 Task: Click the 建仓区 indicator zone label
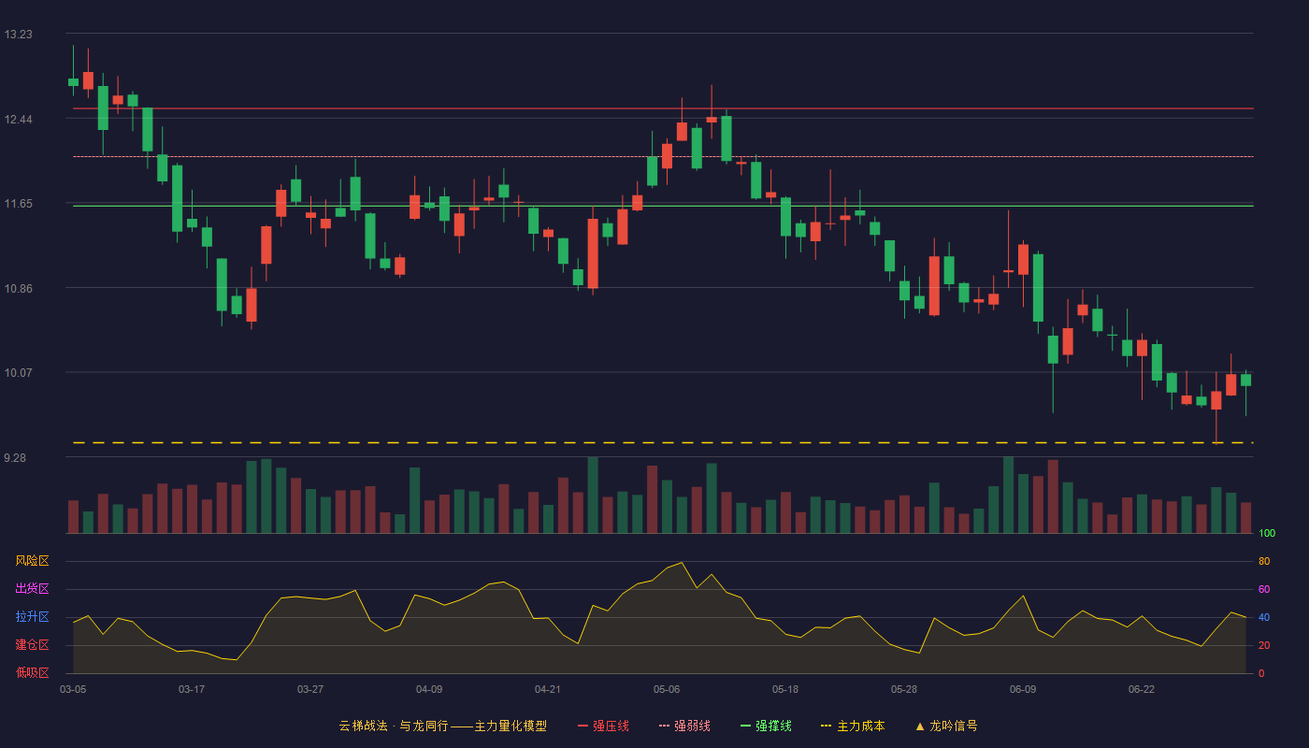(32, 645)
